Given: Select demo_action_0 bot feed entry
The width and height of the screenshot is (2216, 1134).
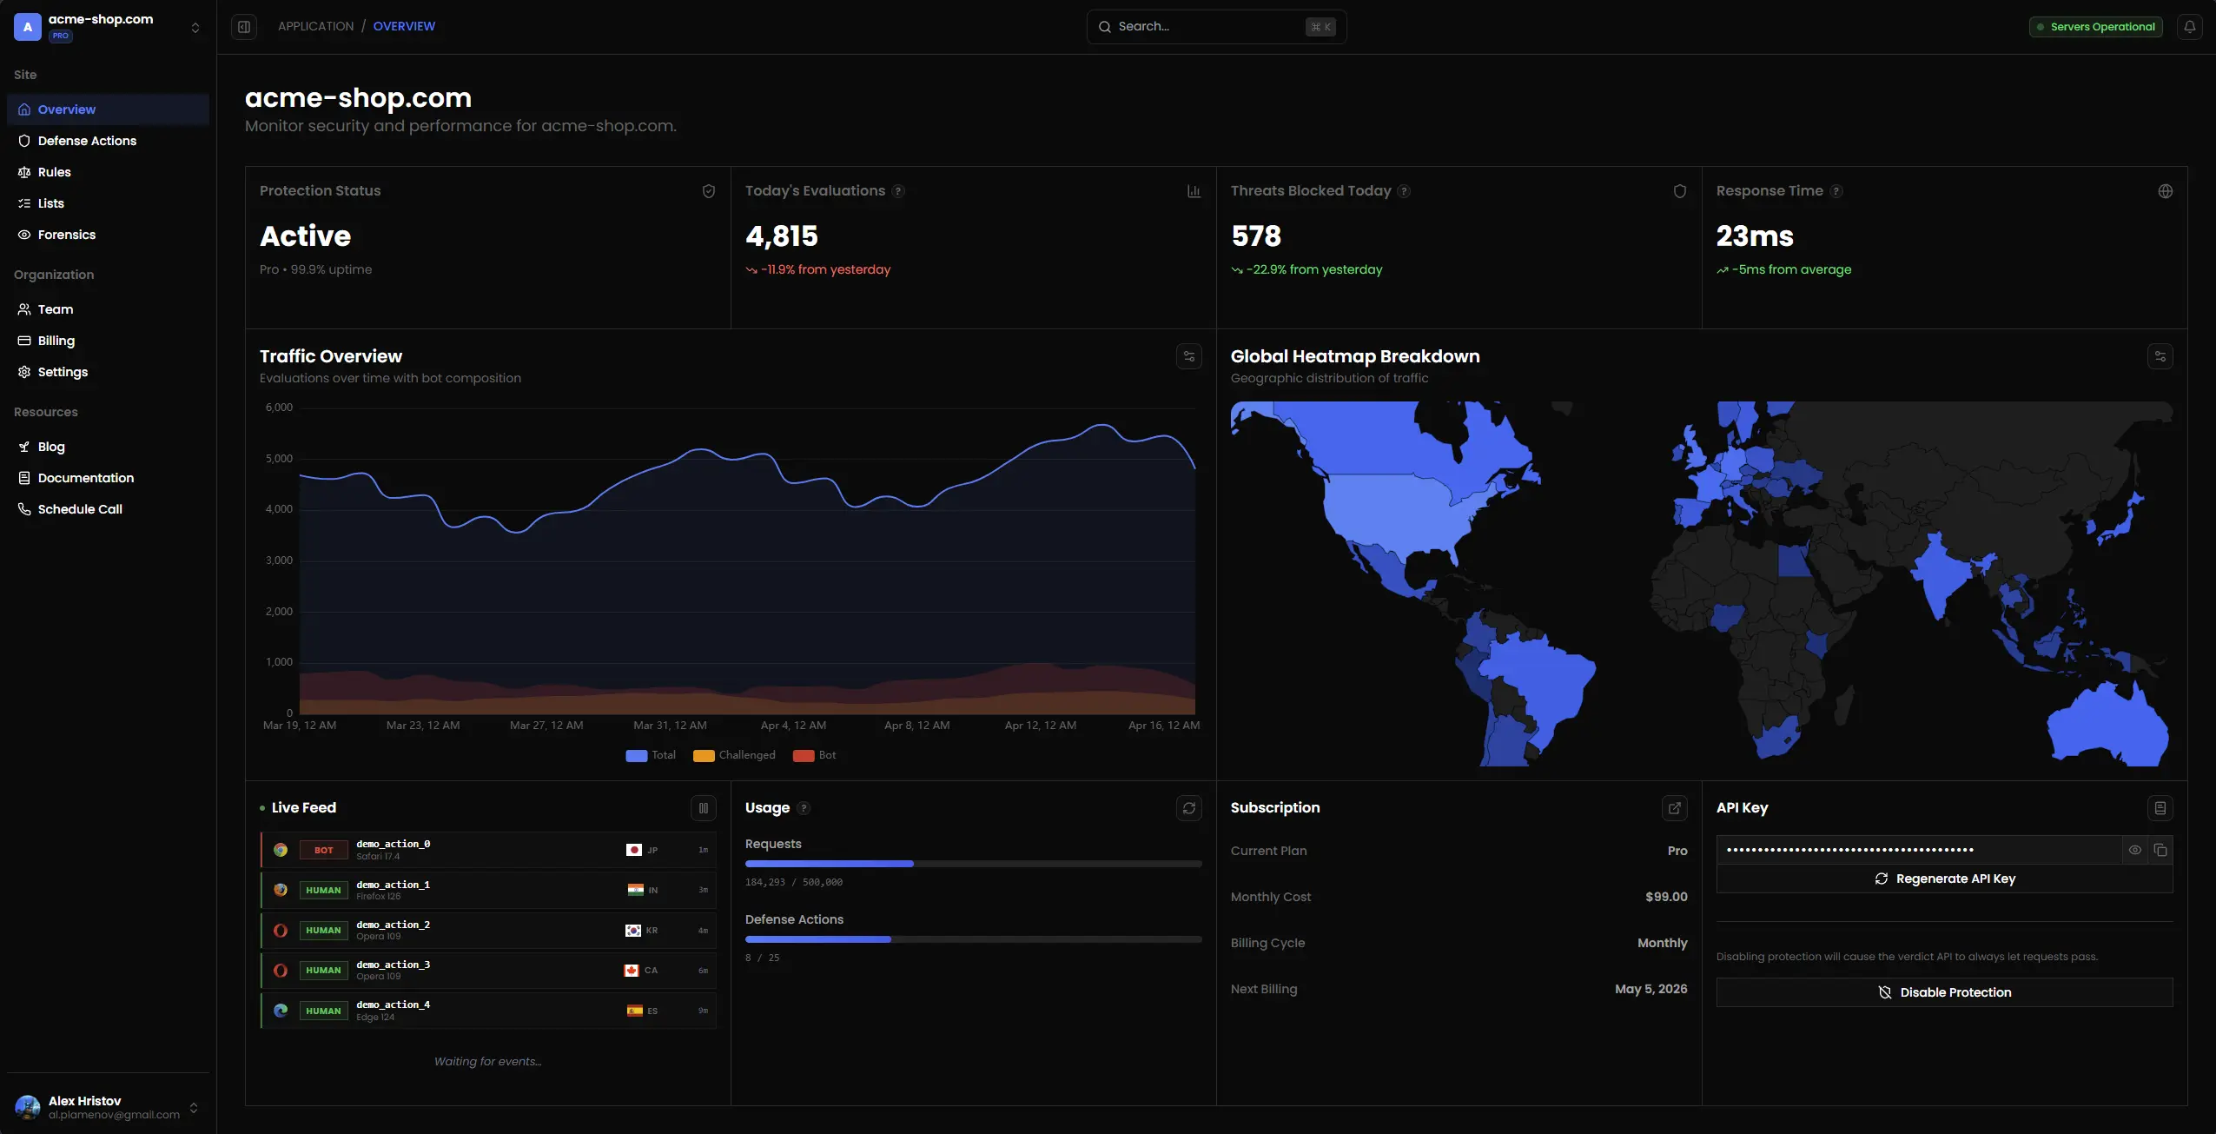Looking at the screenshot, I should point(488,850).
